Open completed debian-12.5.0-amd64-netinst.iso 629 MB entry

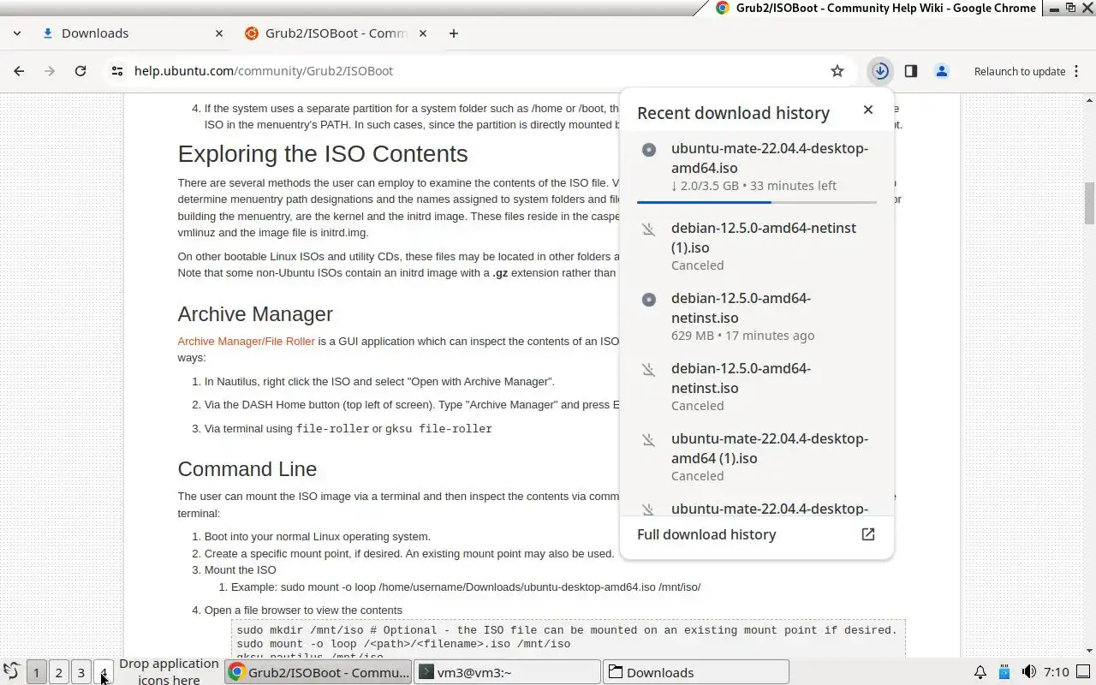pyautogui.click(x=757, y=316)
